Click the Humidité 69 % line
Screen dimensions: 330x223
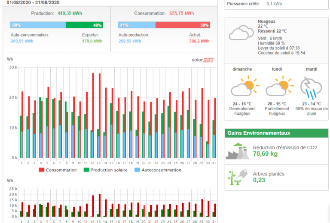tap(271, 43)
